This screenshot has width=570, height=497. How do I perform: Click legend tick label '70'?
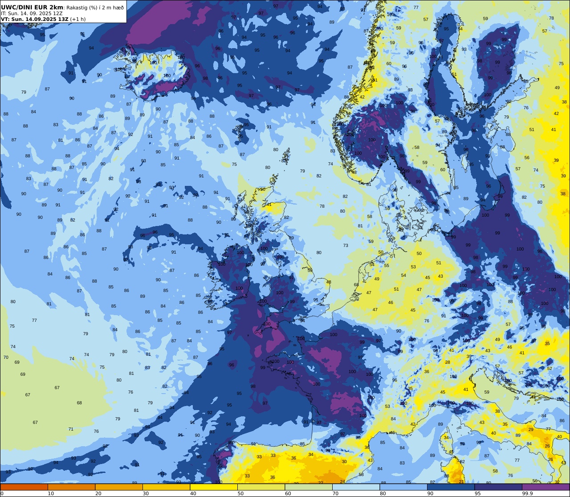coord(335,493)
